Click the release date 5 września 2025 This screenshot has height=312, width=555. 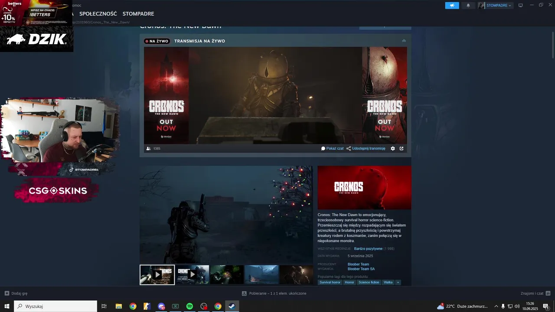[x=360, y=256]
